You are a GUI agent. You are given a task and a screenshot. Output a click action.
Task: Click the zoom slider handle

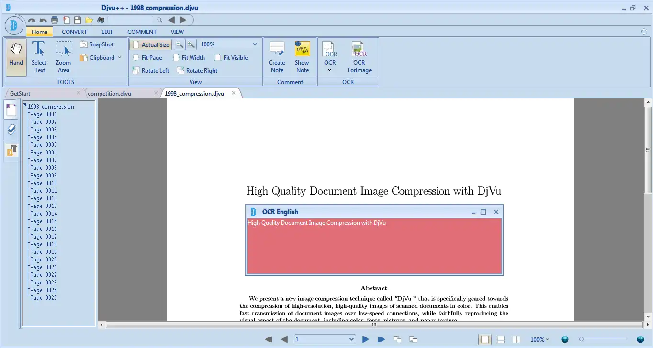tap(581, 339)
